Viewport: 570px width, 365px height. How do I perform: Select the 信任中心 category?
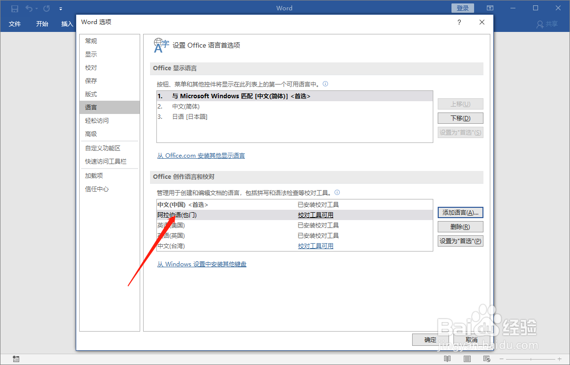(x=109, y=189)
